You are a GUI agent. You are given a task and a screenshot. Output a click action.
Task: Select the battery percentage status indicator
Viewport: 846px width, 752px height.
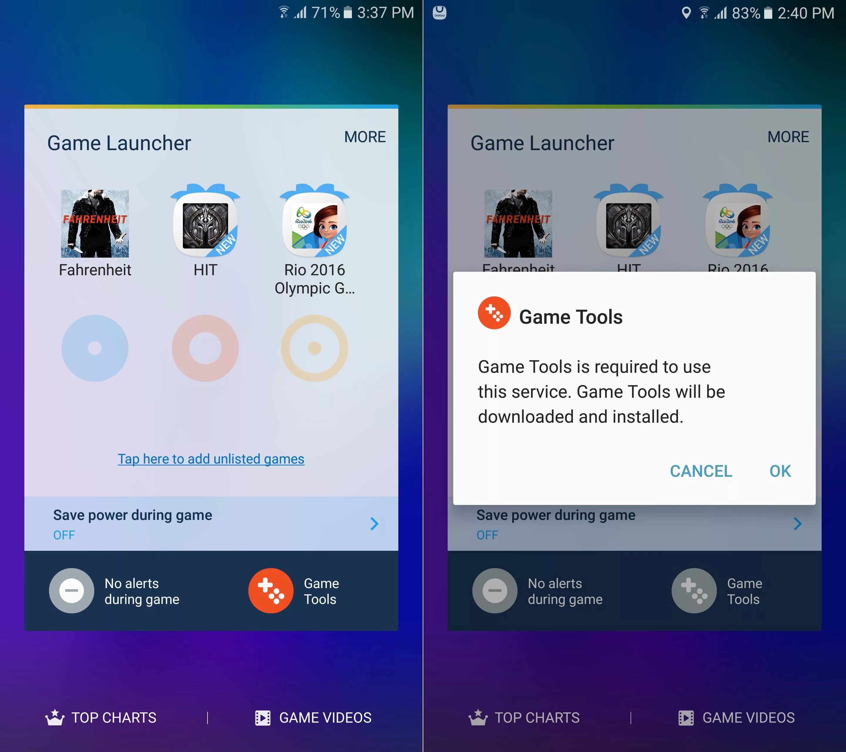[x=331, y=13]
